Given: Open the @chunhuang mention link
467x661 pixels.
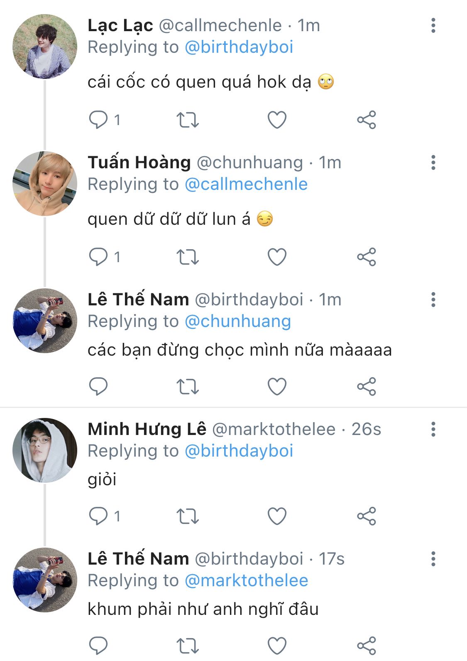Looking at the screenshot, I should 237,321.
